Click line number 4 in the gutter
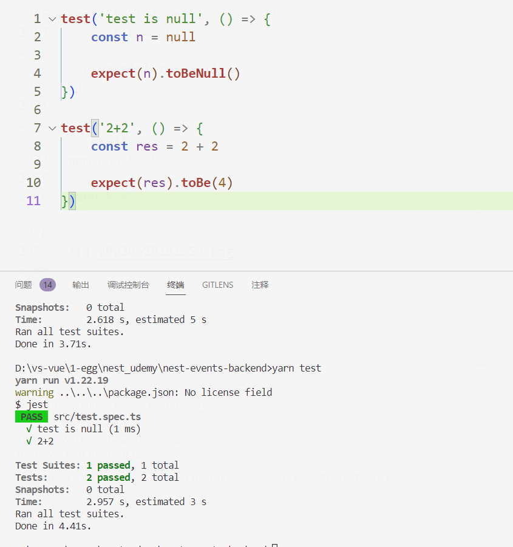The image size is (513, 547). (37, 73)
